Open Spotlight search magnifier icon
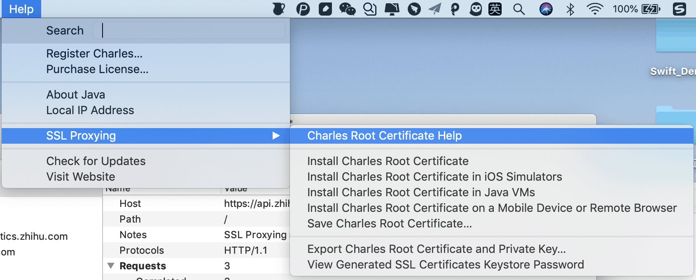The image size is (696, 280). (x=519, y=9)
